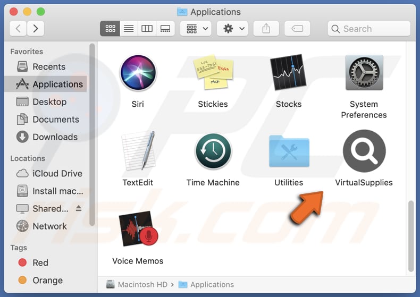420x297 pixels.
Task: Open the Siri app icon
Action: click(138, 72)
